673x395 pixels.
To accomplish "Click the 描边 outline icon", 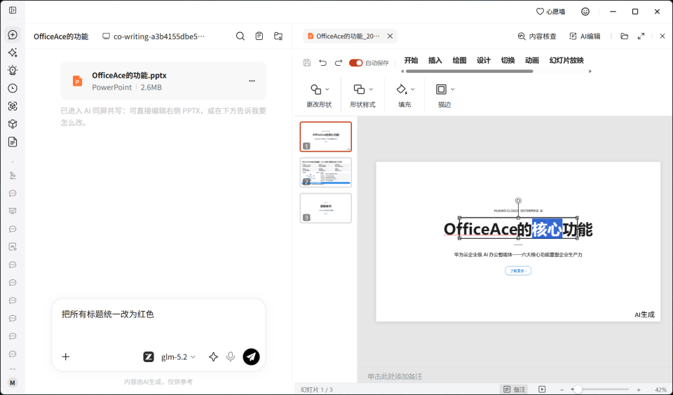I will tap(441, 89).
